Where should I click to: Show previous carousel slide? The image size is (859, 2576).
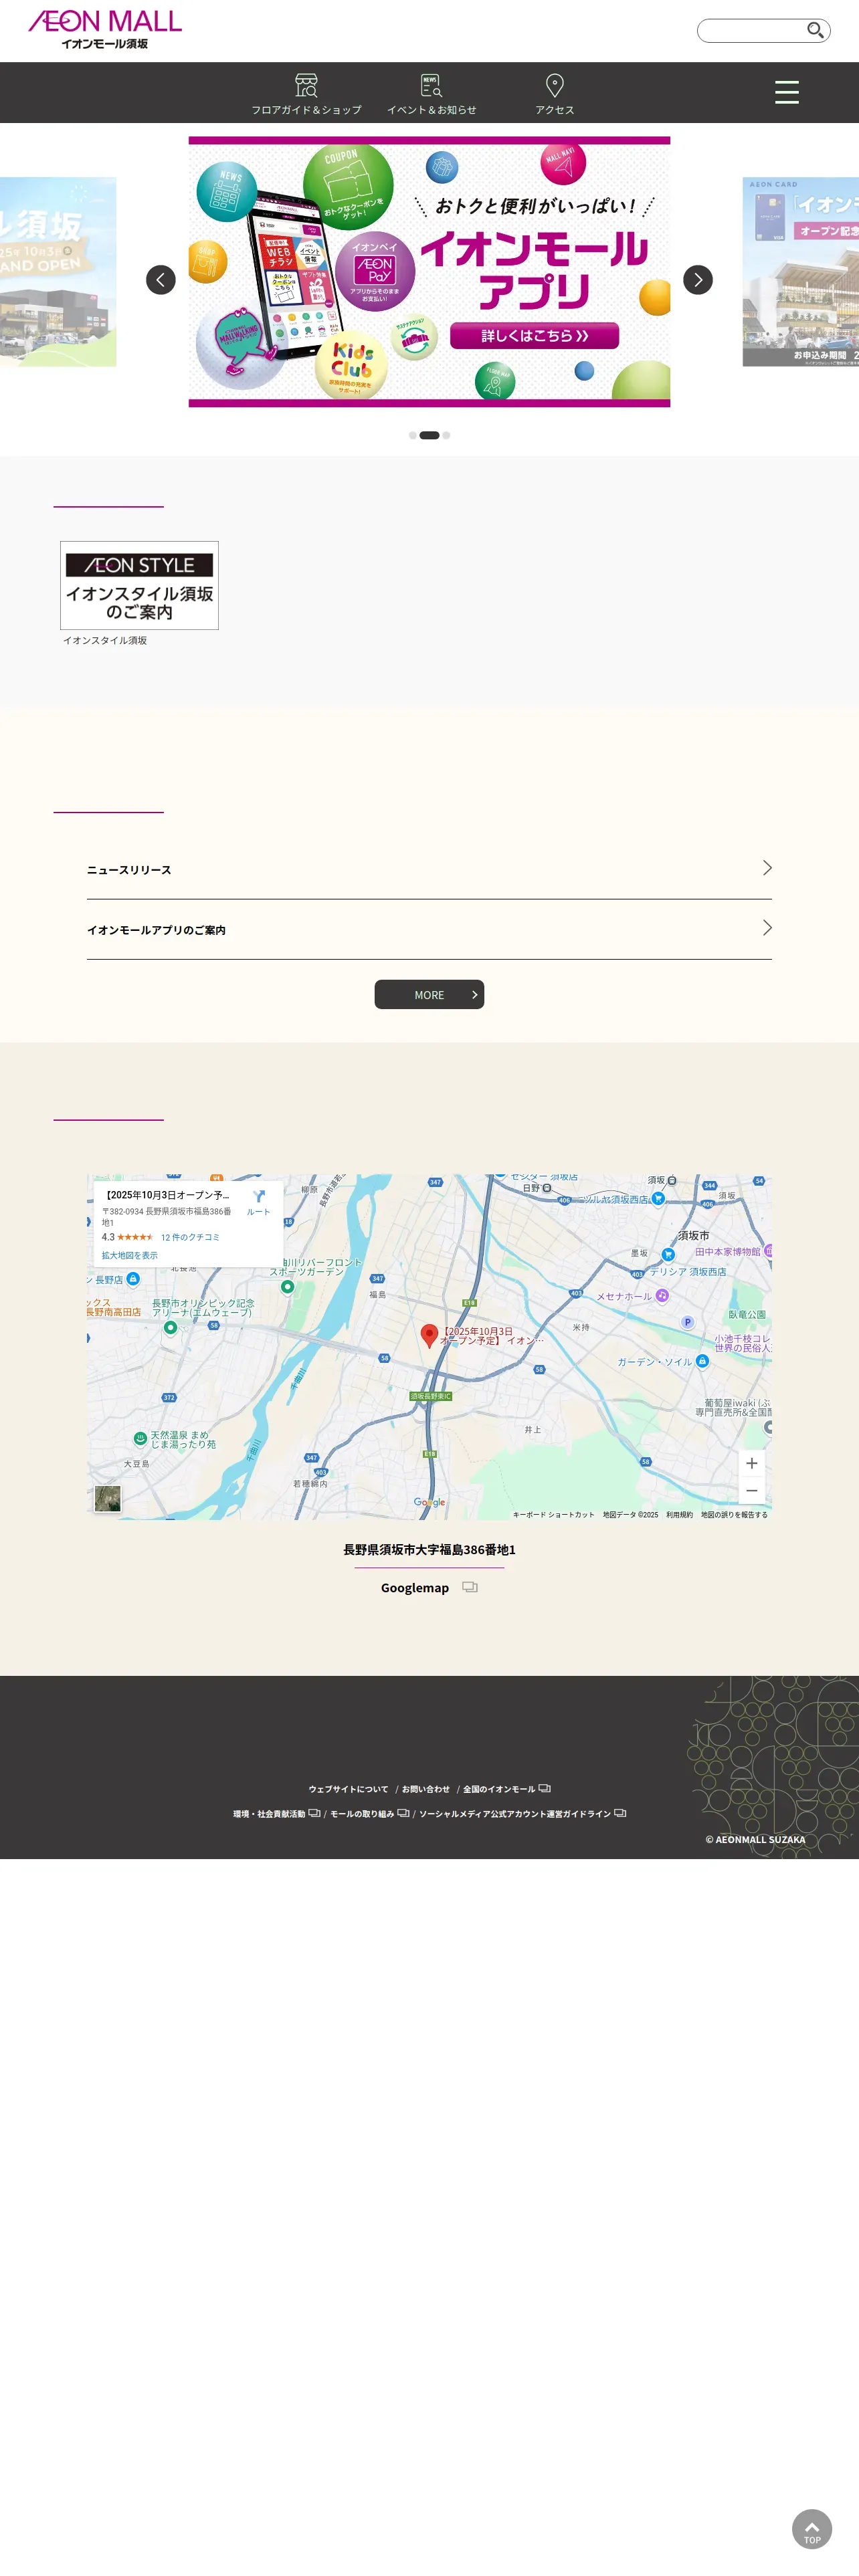click(161, 280)
